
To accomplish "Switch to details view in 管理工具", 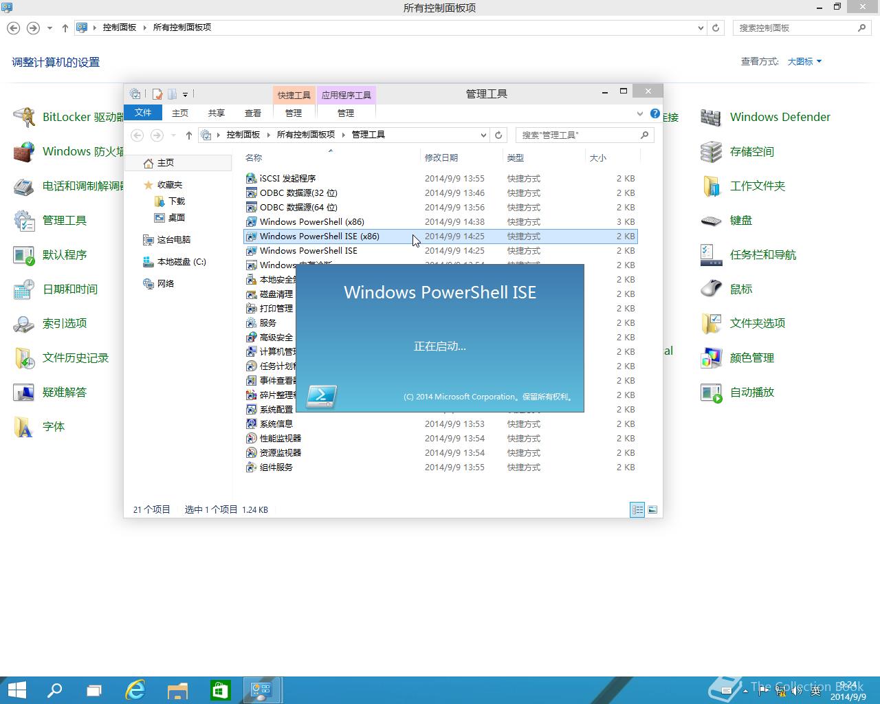I will (x=637, y=509).
